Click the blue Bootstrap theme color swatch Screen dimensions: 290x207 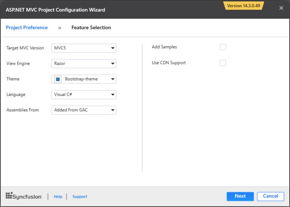[58, 79]
